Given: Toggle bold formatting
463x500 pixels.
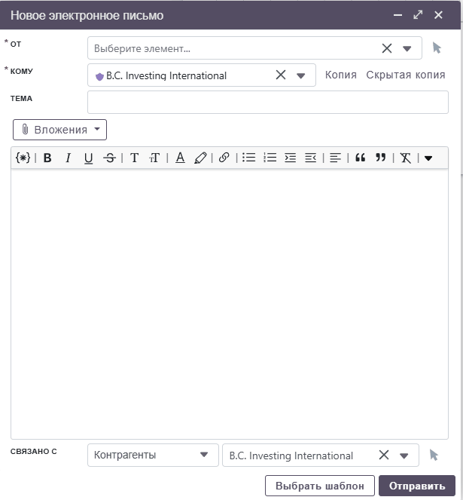Looking at the screenshot, I should pyautogui.click(x=47, y=158).
